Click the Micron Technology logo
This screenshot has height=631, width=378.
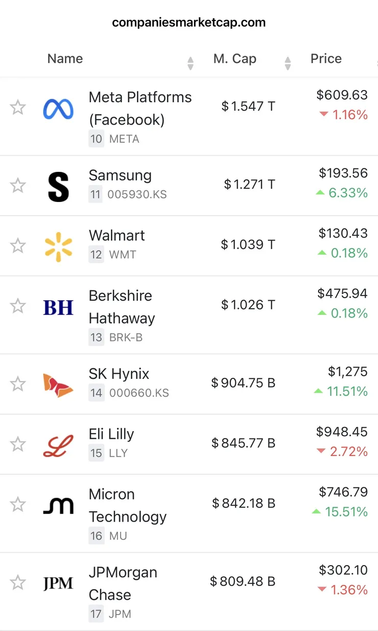pyautogui.click(x=58, y=506)
